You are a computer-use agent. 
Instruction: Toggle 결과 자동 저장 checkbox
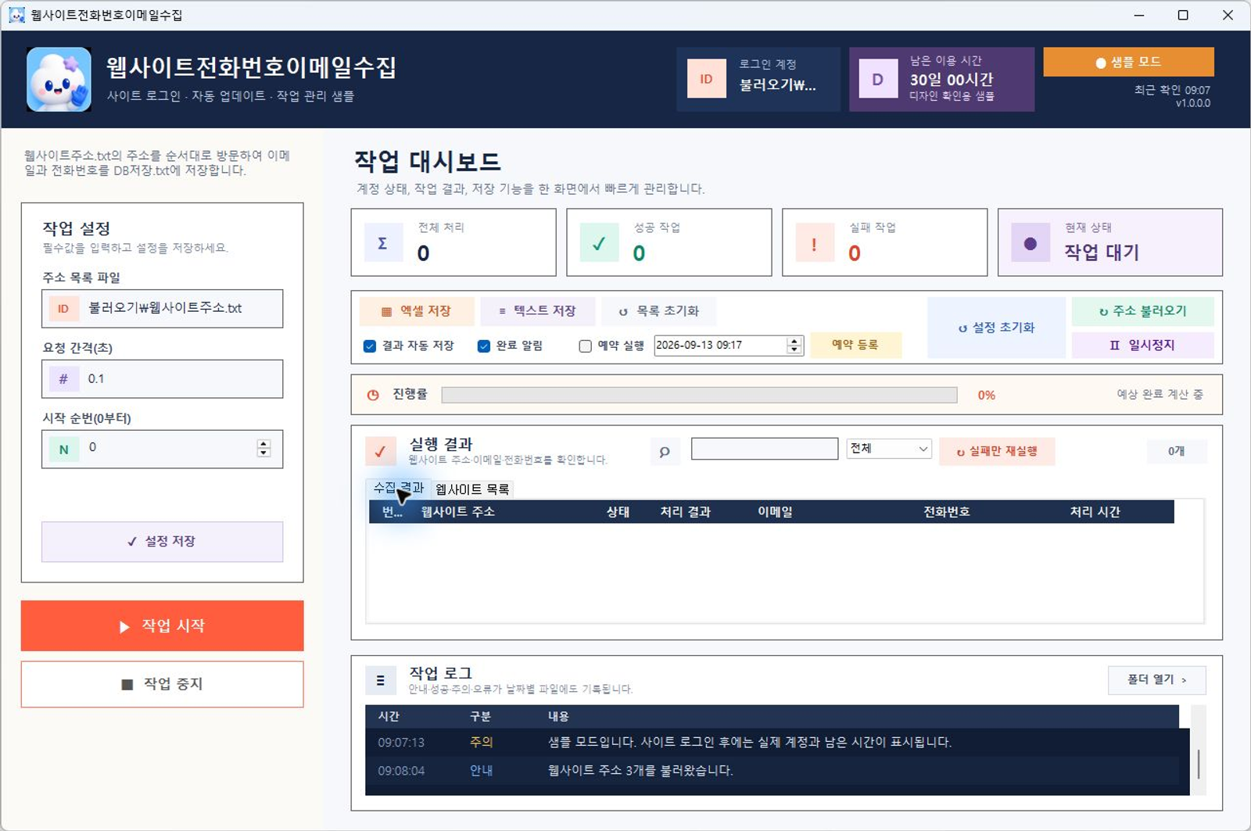click(x=370, y=346)
